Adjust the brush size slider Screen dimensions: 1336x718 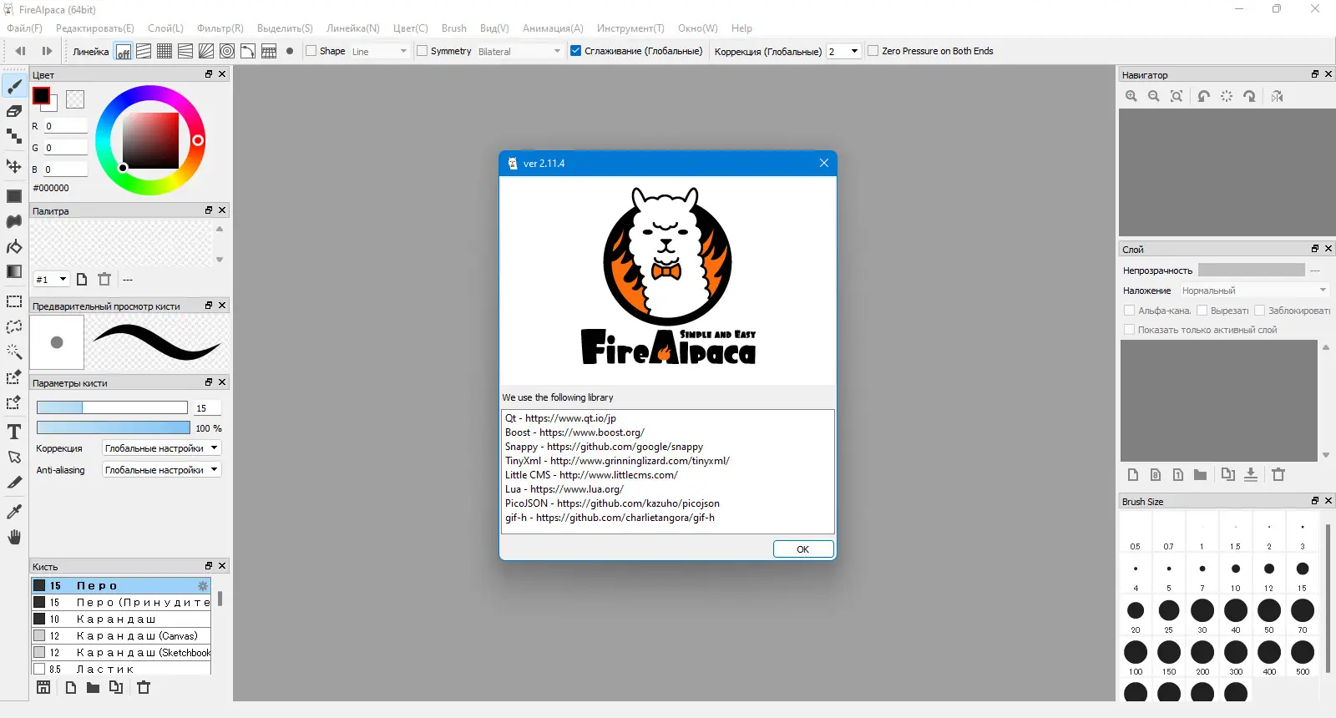[x=112, y=407]
